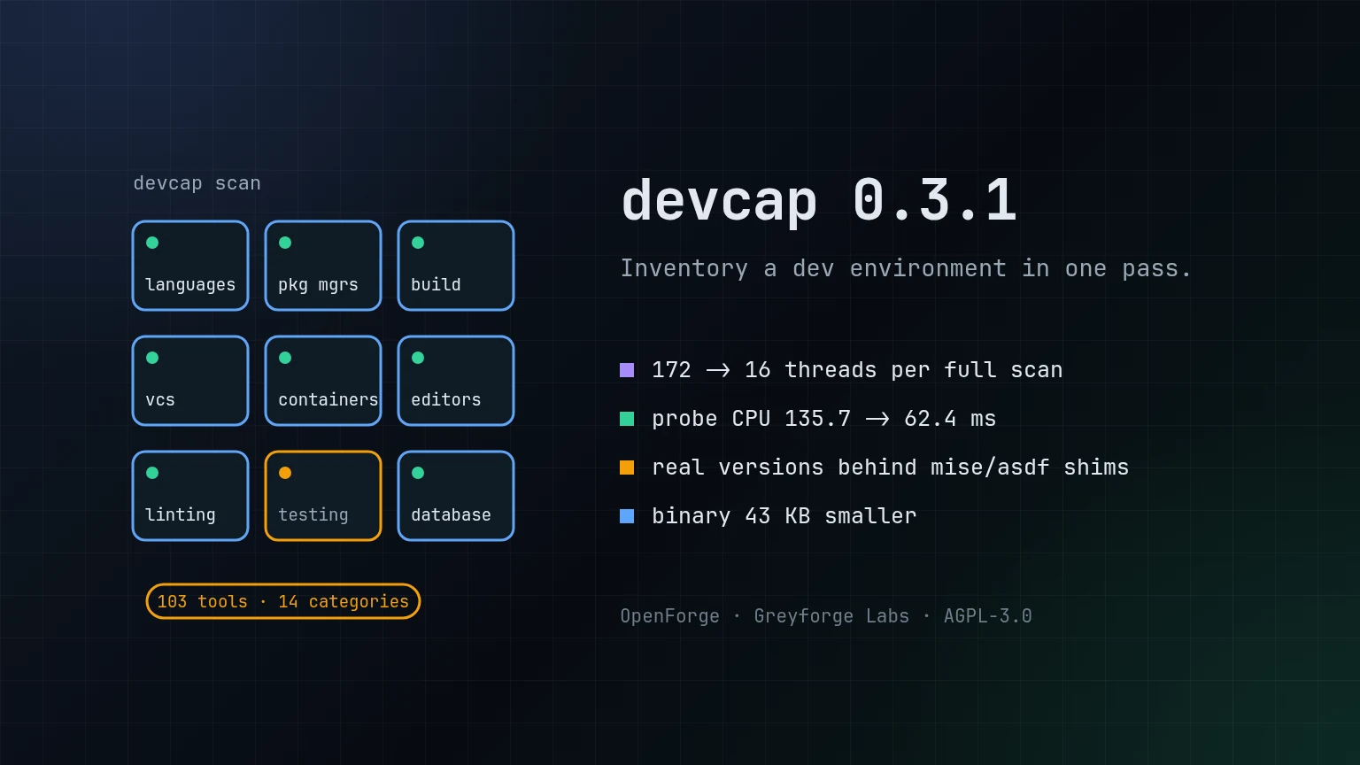Click the 'devcap scan' label

[197, 183]
